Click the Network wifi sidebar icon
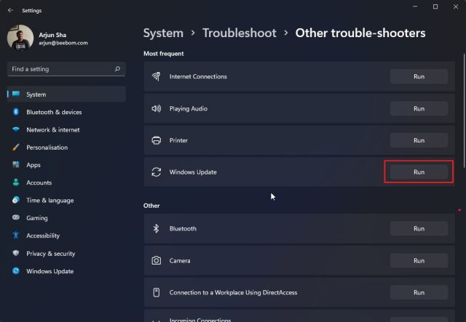This screenshot has height=322, width=466. point(16,129)
